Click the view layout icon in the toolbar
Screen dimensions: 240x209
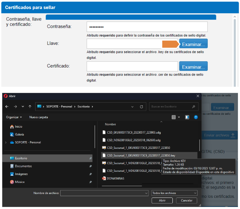[x=174, y=118]
